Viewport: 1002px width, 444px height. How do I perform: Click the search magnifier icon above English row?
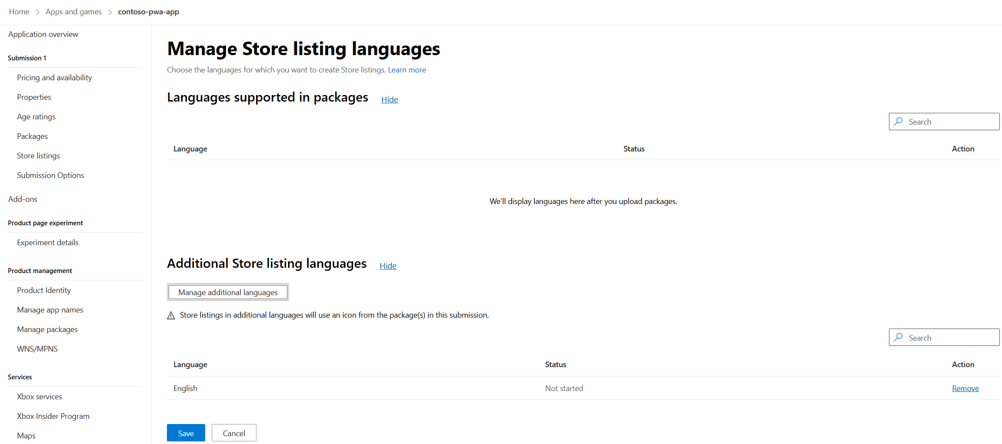899,337
